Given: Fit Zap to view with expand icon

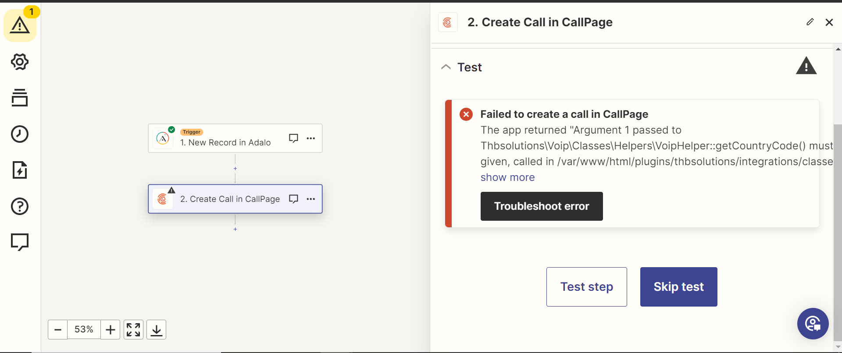Looking at the screenshot, I should [x=133, y=329].
